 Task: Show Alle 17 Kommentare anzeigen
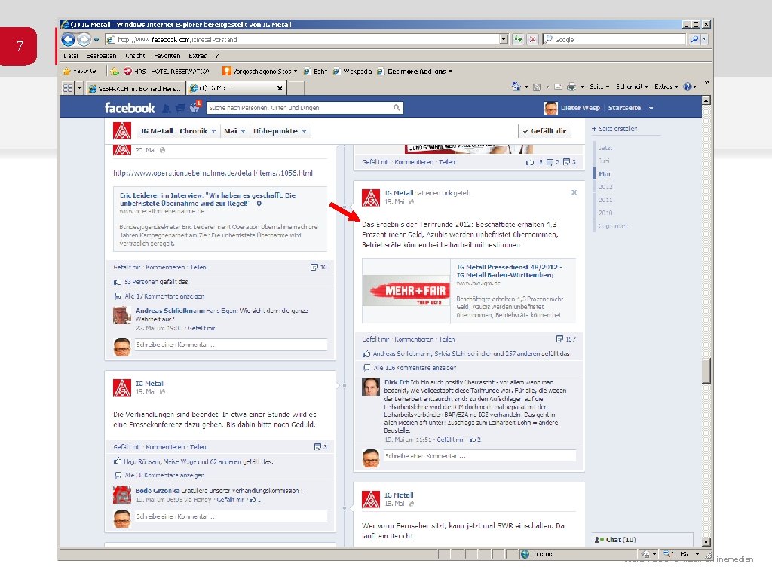pyautogui.click(x=164, y=296)
